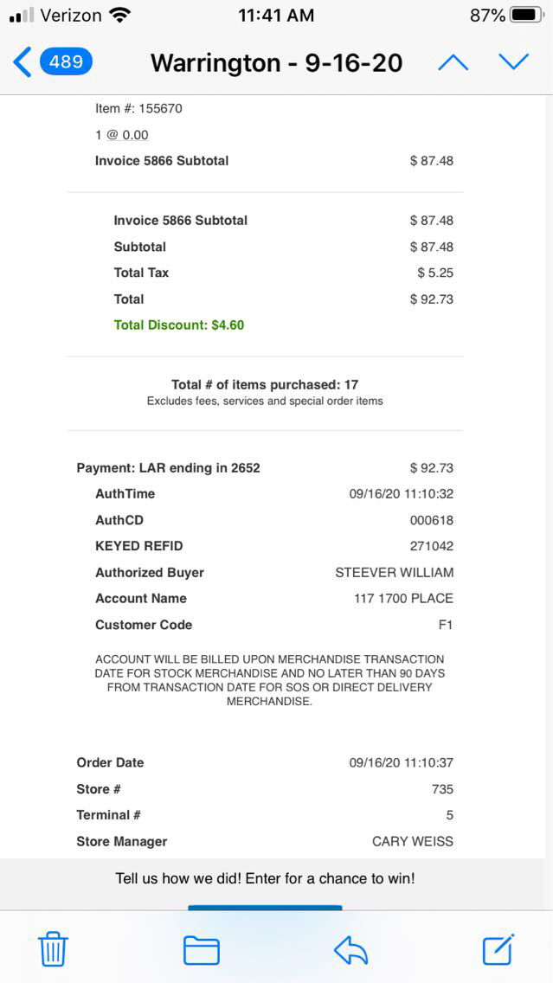
Task: Tap the Verizon carrier label
Action: coord(71,16)
